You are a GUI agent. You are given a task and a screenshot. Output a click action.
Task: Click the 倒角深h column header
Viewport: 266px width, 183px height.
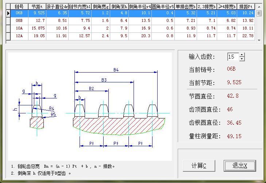119,7
